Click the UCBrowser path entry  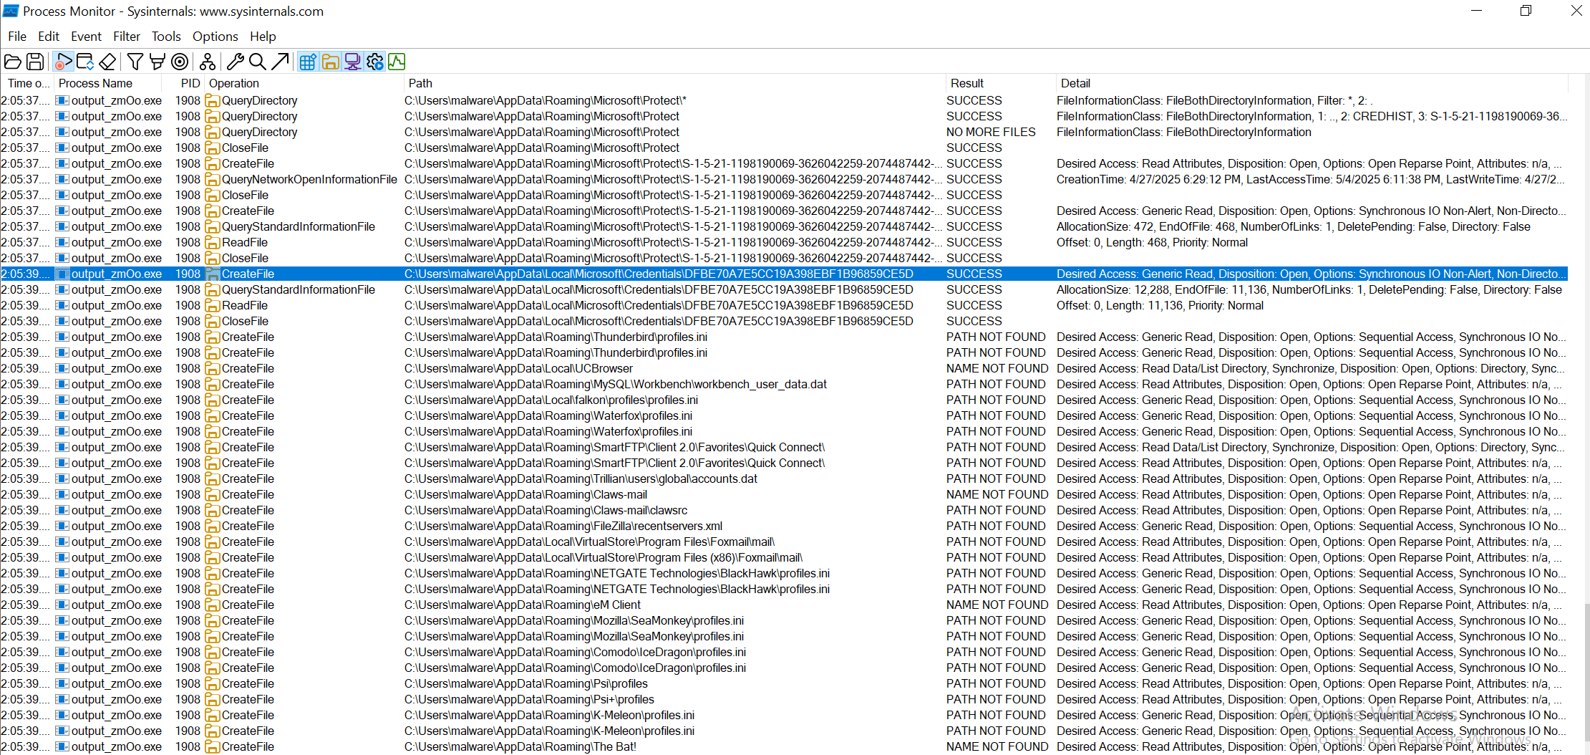[x=519, y=368]
